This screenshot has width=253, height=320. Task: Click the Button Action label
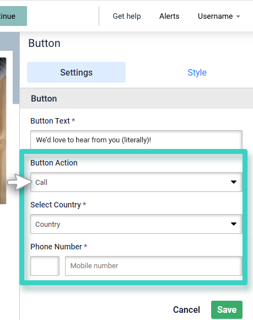[54, 163]
